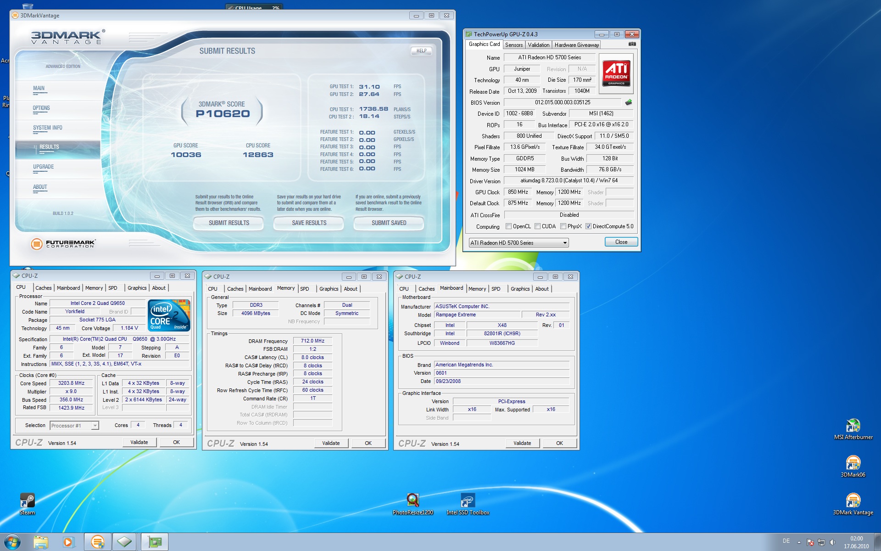Screen dimensions: 881x551
Task: Click the SAVE RESULTS button
Action: pos(309,223)
